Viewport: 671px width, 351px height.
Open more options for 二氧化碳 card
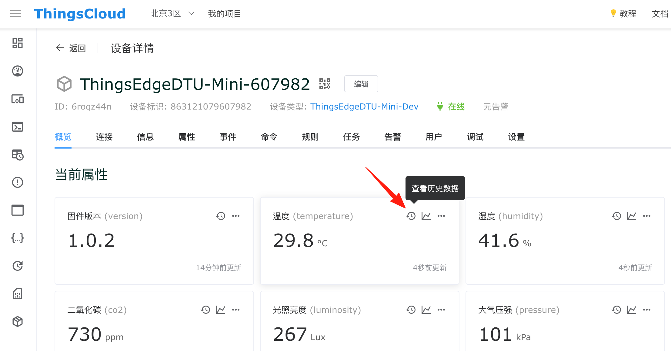point(236,310)
